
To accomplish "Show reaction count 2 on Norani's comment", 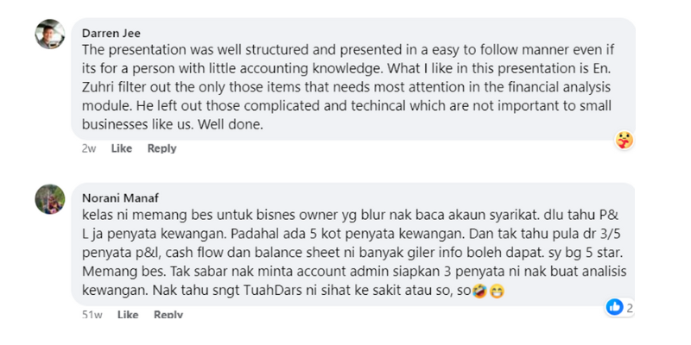I will click(630, 308).
